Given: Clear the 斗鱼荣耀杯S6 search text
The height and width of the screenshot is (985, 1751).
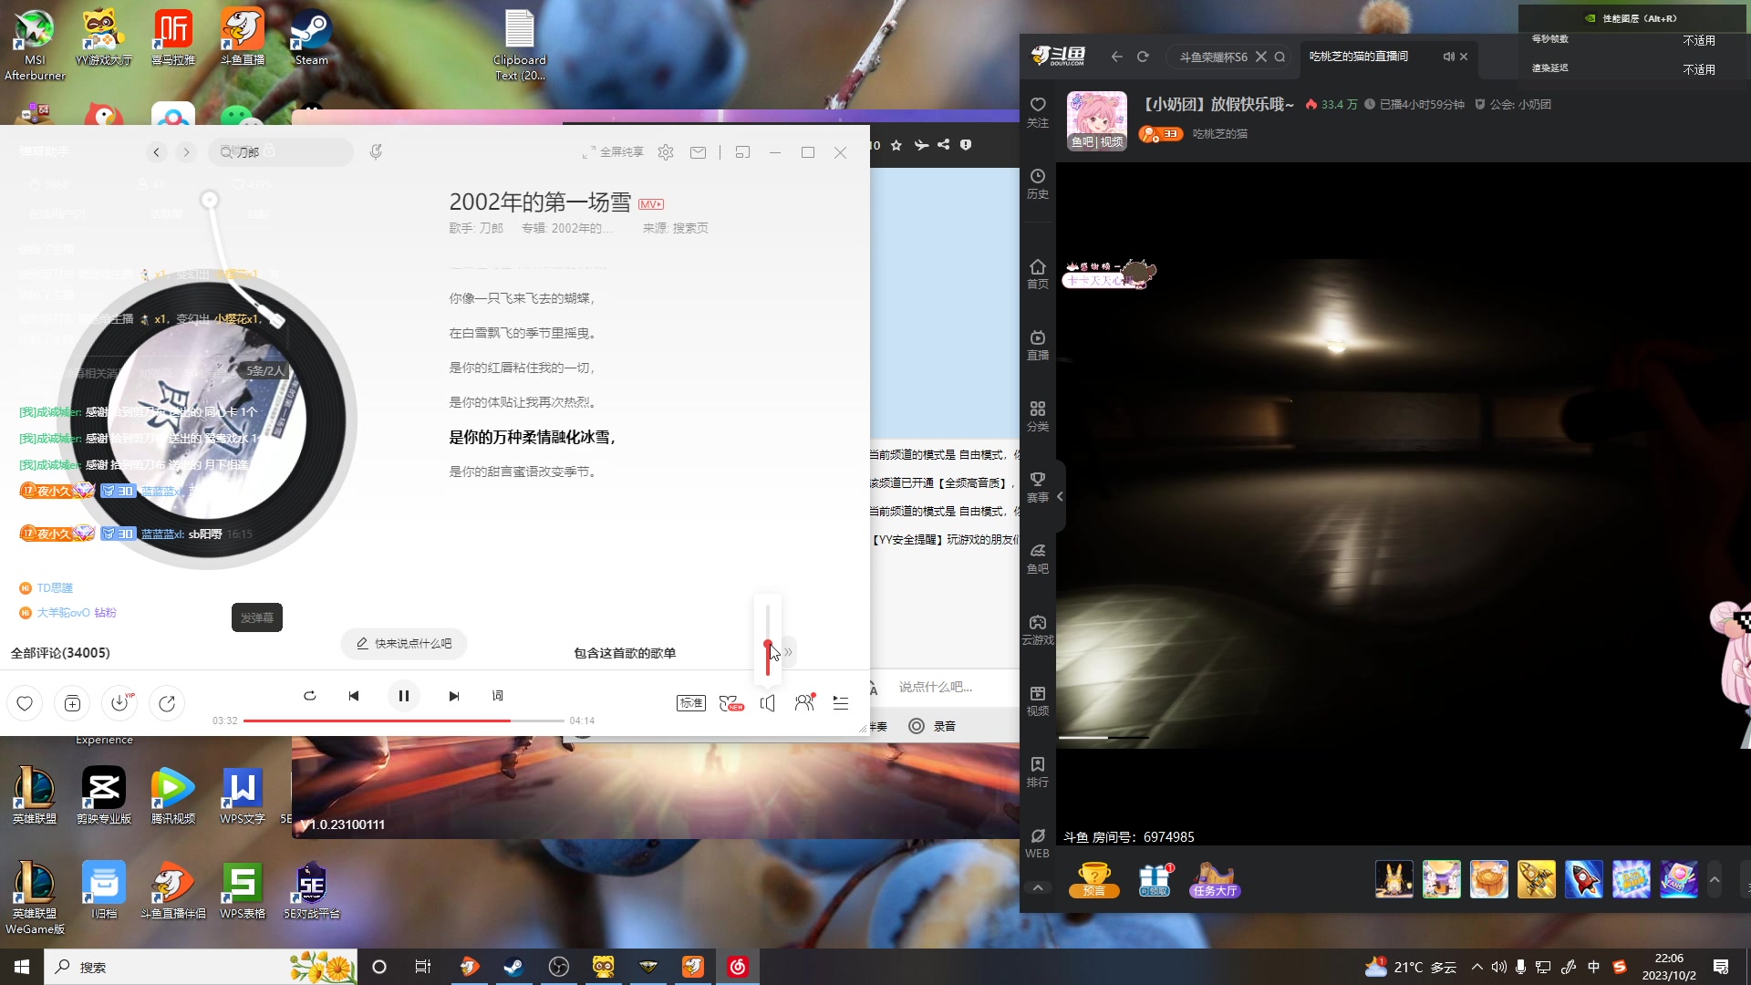Looking at the screenshot, I should 1261,57.
